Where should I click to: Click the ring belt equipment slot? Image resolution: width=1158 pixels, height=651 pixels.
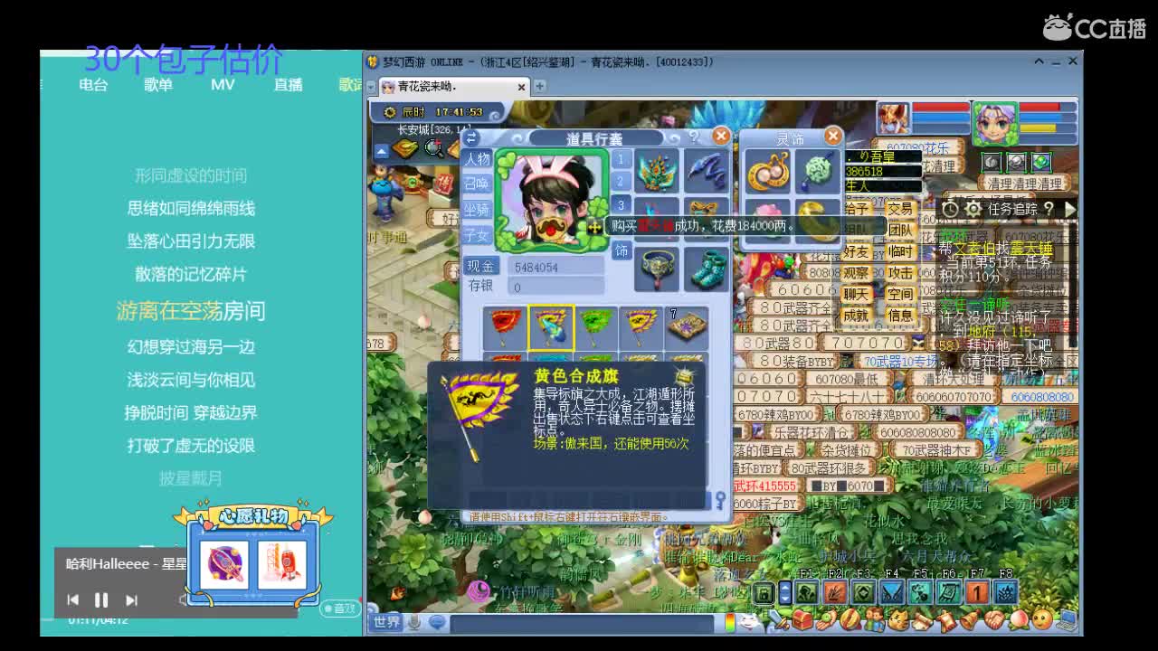[657, 269]
